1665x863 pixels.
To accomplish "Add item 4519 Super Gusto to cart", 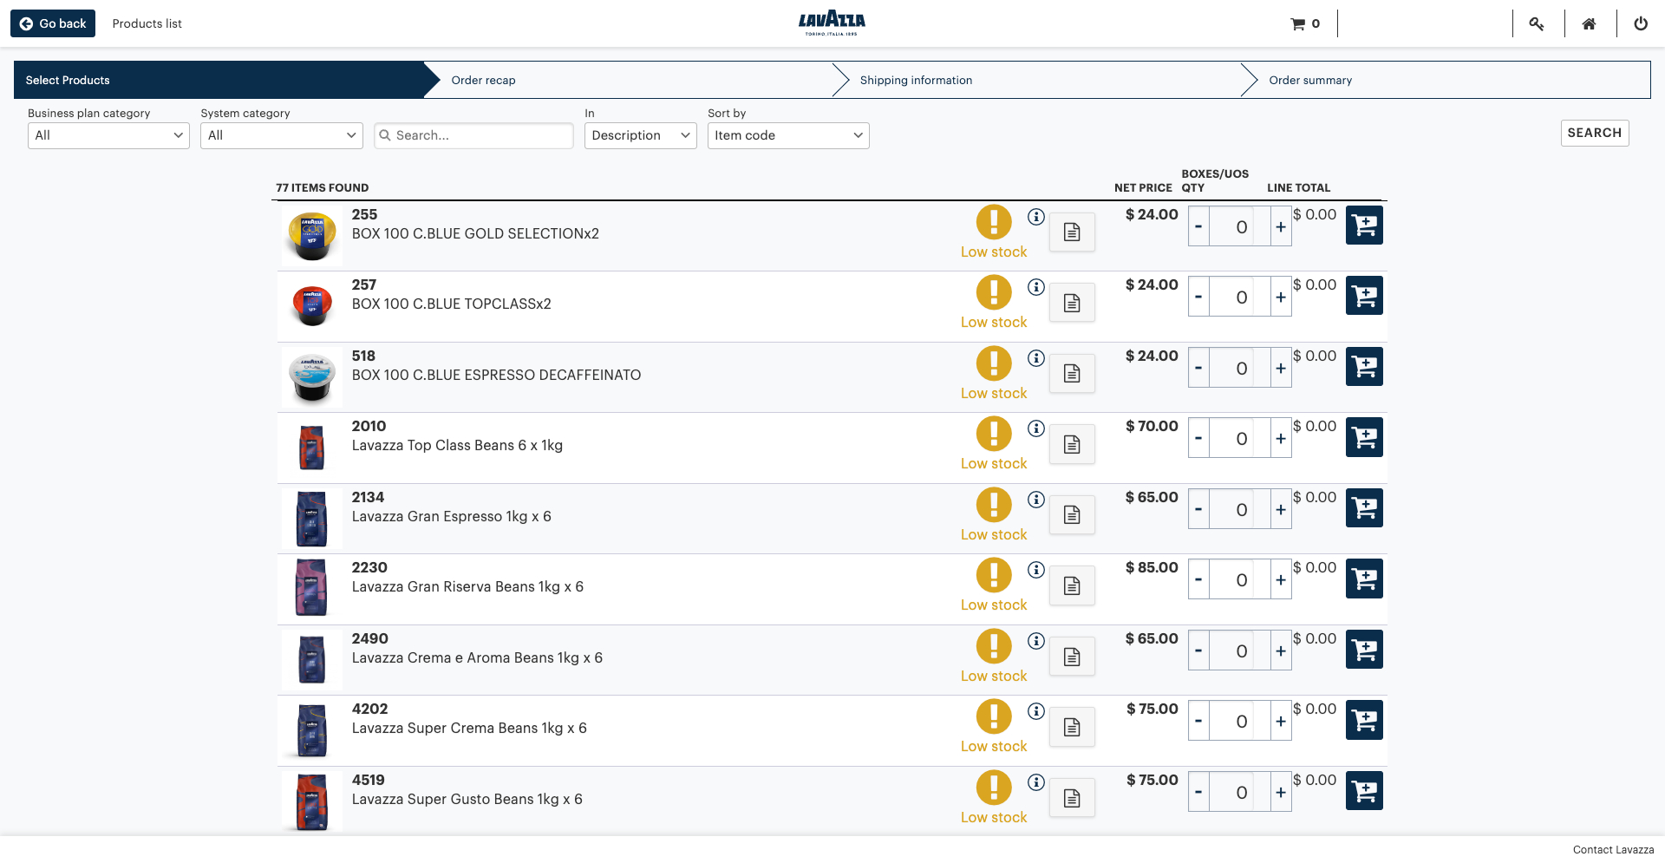I will pyautogui.click(x=1364, y=791).
